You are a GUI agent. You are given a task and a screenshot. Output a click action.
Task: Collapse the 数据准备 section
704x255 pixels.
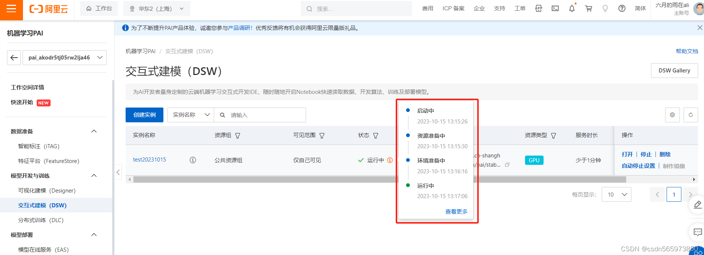[x=94, y=131]
